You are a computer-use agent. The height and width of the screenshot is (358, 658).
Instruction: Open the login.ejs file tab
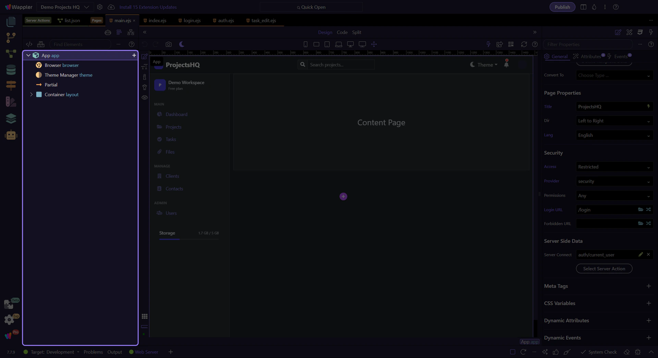tap(192, 21)
